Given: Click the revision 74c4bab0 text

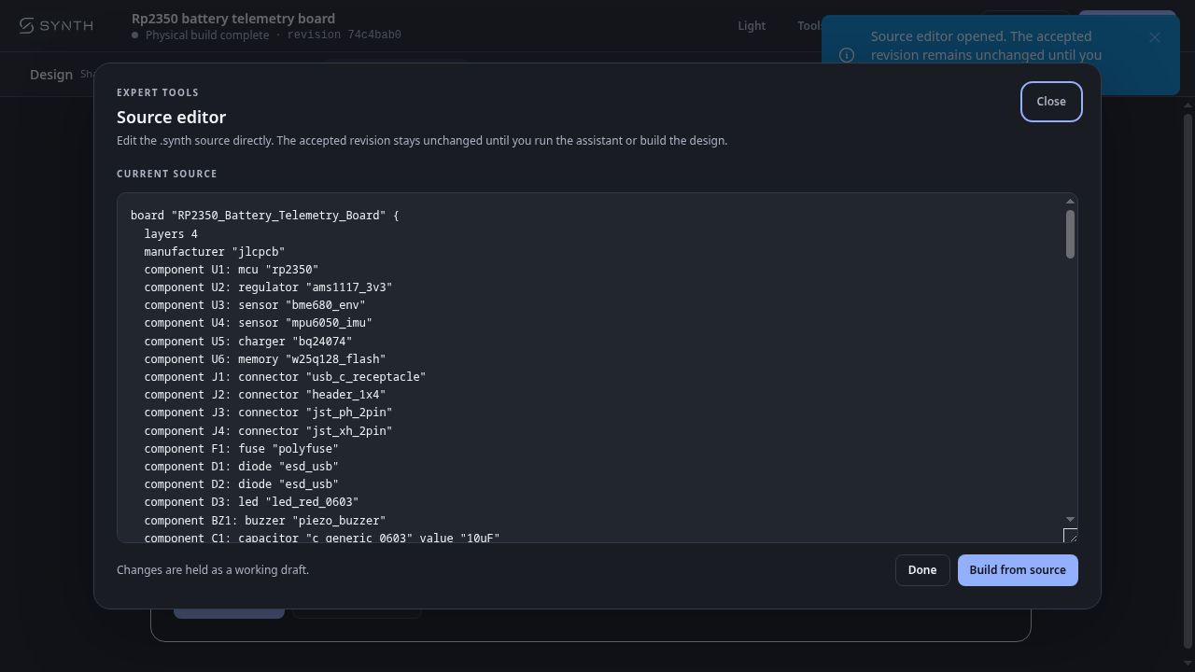Looking at the screenshot, I should click(x=344, y=35).
